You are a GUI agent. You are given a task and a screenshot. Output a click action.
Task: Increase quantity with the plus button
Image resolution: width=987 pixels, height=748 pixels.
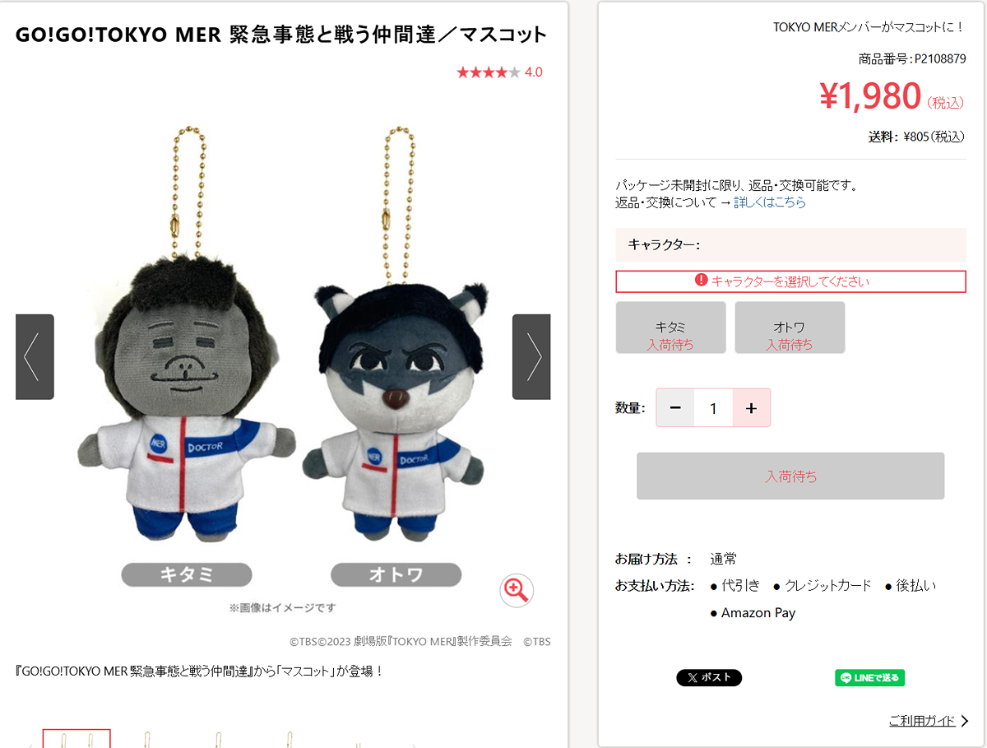point(751,407)
